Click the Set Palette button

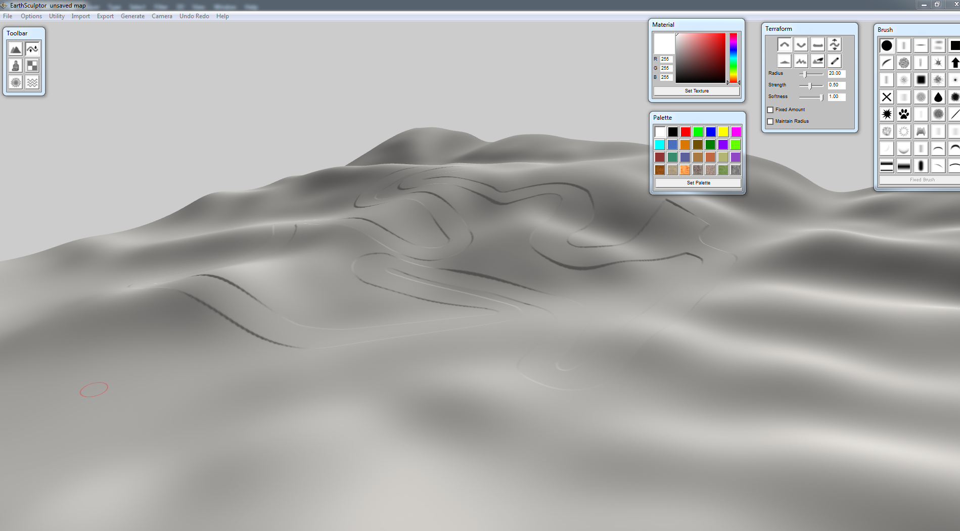point(698,183)
